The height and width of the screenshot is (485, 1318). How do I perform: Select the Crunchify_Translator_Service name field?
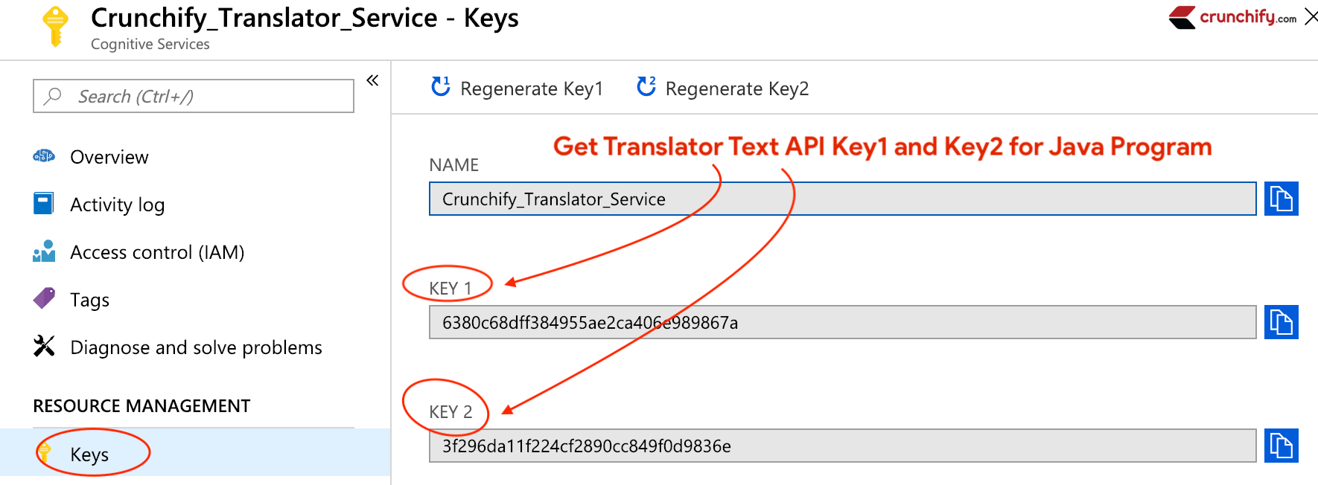(745, 199)
